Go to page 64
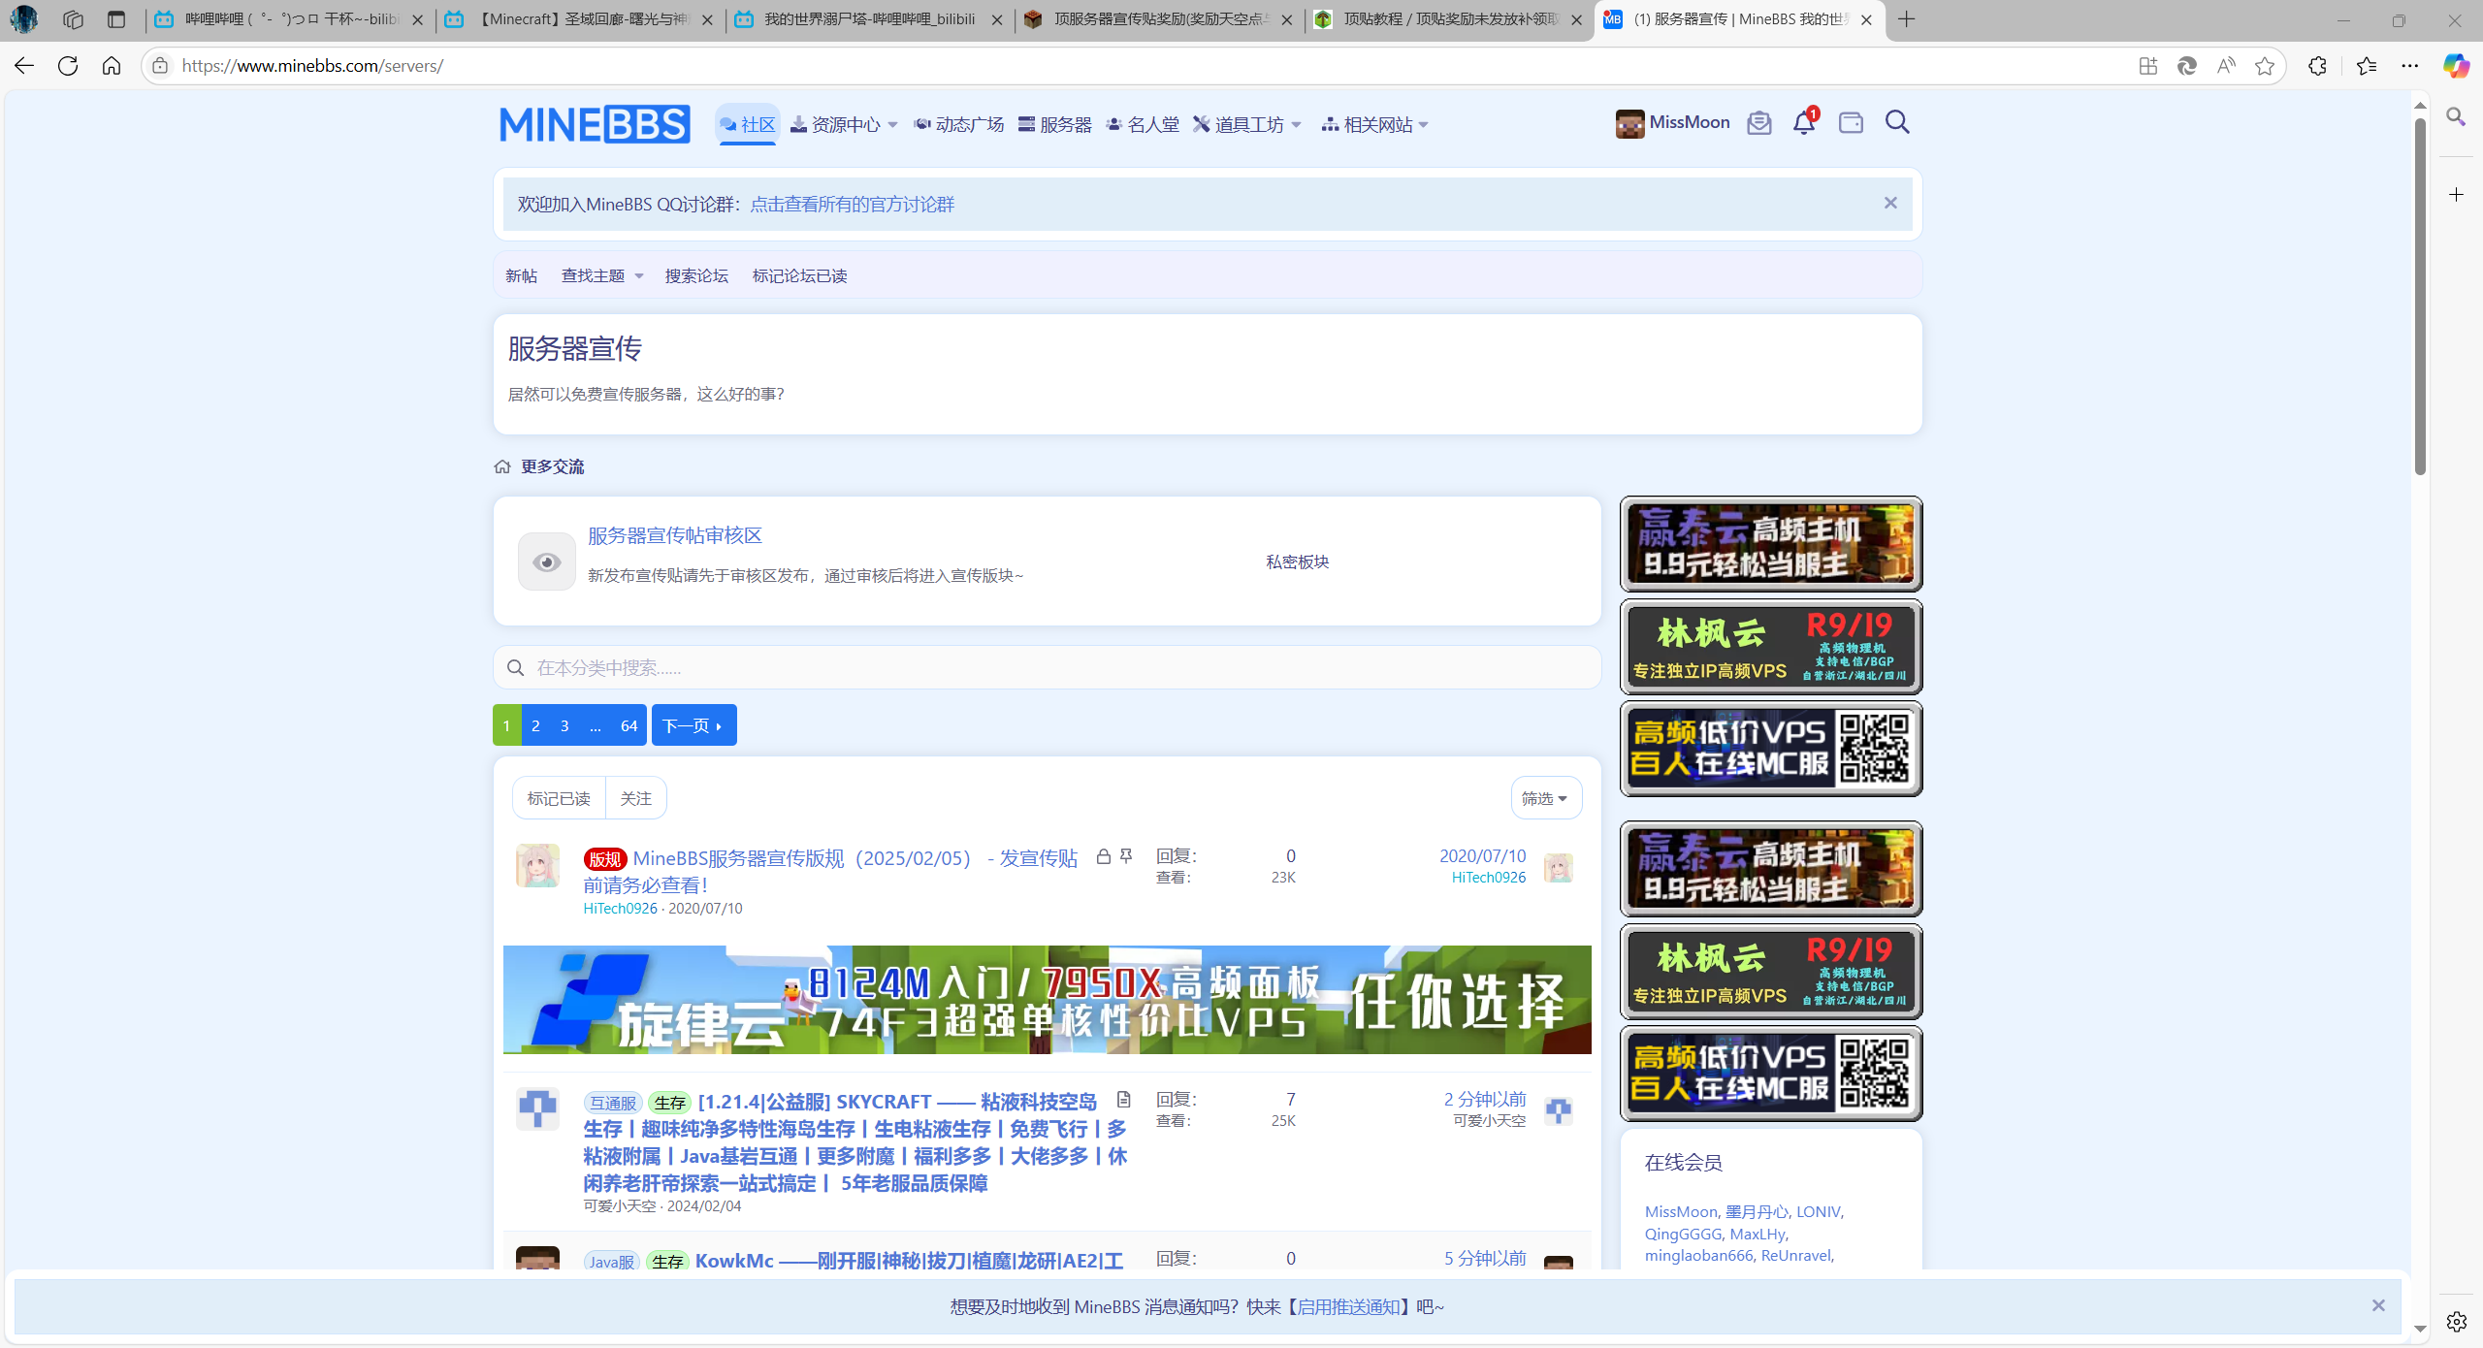The height and width of the screenshot is (1348, 2483). [629, 725]
